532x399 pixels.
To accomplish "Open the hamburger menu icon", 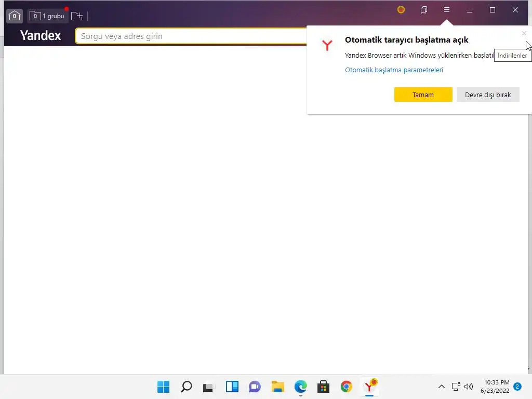I will (447, 10).
